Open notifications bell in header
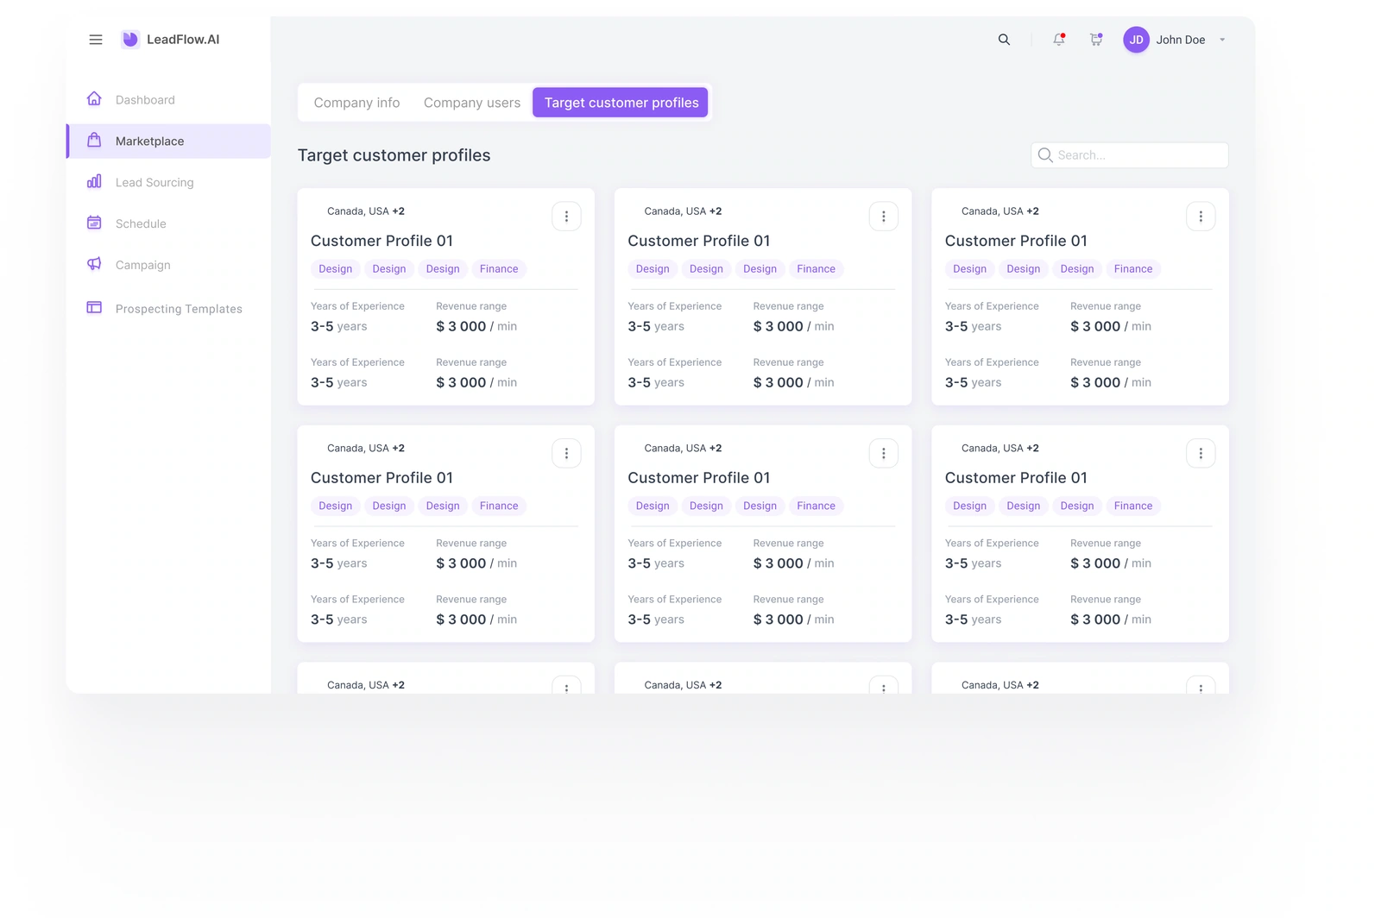 coord(1059,40)
